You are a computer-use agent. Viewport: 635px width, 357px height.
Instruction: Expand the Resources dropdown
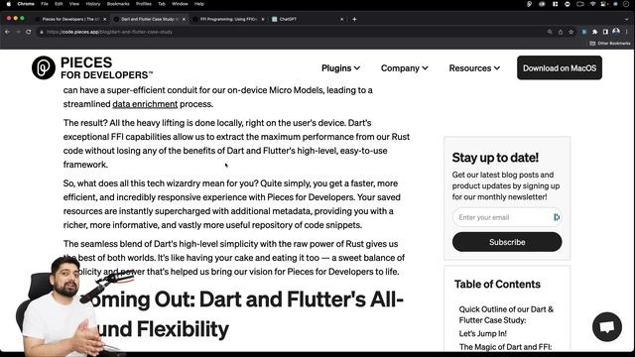pos(474,68)
